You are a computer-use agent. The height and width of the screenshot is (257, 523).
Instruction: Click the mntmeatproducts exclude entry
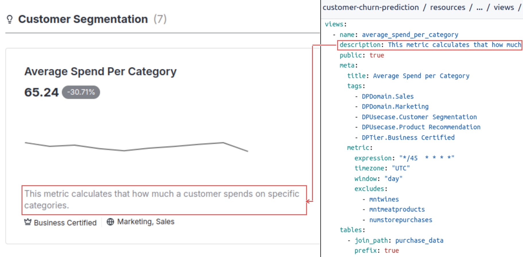point(397,209)
